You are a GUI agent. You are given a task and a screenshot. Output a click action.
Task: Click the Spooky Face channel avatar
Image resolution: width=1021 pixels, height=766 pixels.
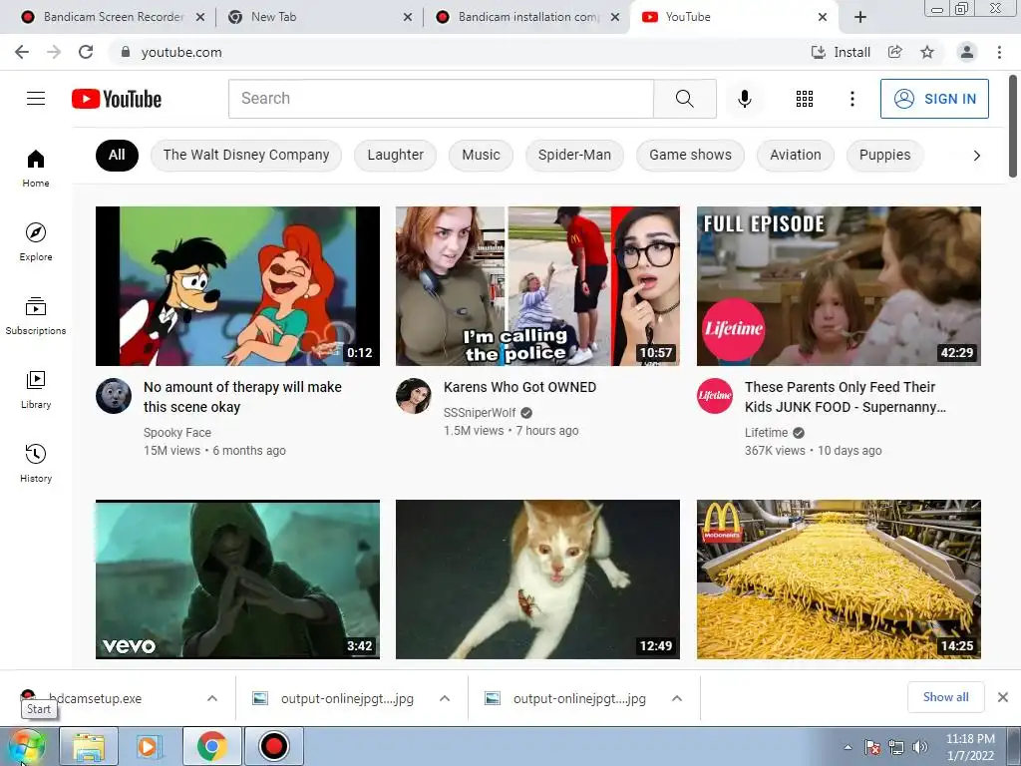pyautogui.click(x=114, y=396)
